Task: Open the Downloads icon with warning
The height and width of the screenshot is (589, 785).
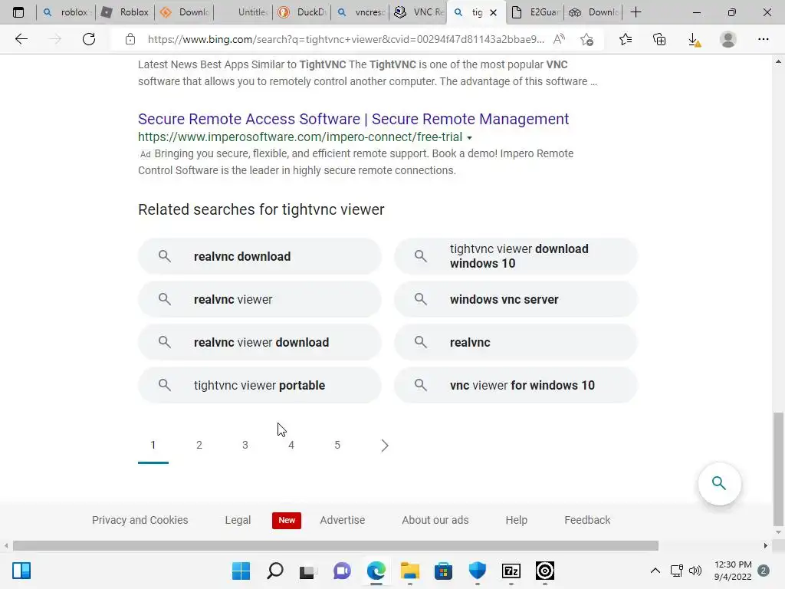Action: coord(694,40)
